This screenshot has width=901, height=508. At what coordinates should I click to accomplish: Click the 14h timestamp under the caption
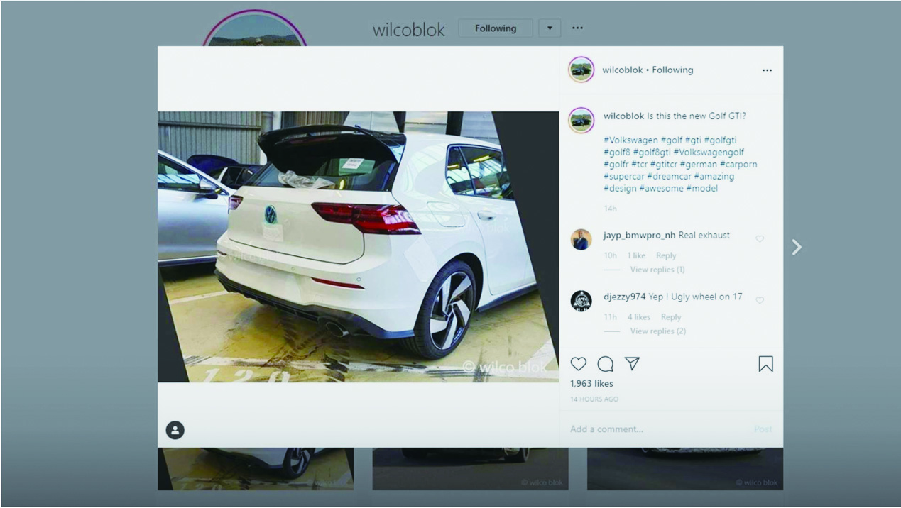tap(610, 209)
